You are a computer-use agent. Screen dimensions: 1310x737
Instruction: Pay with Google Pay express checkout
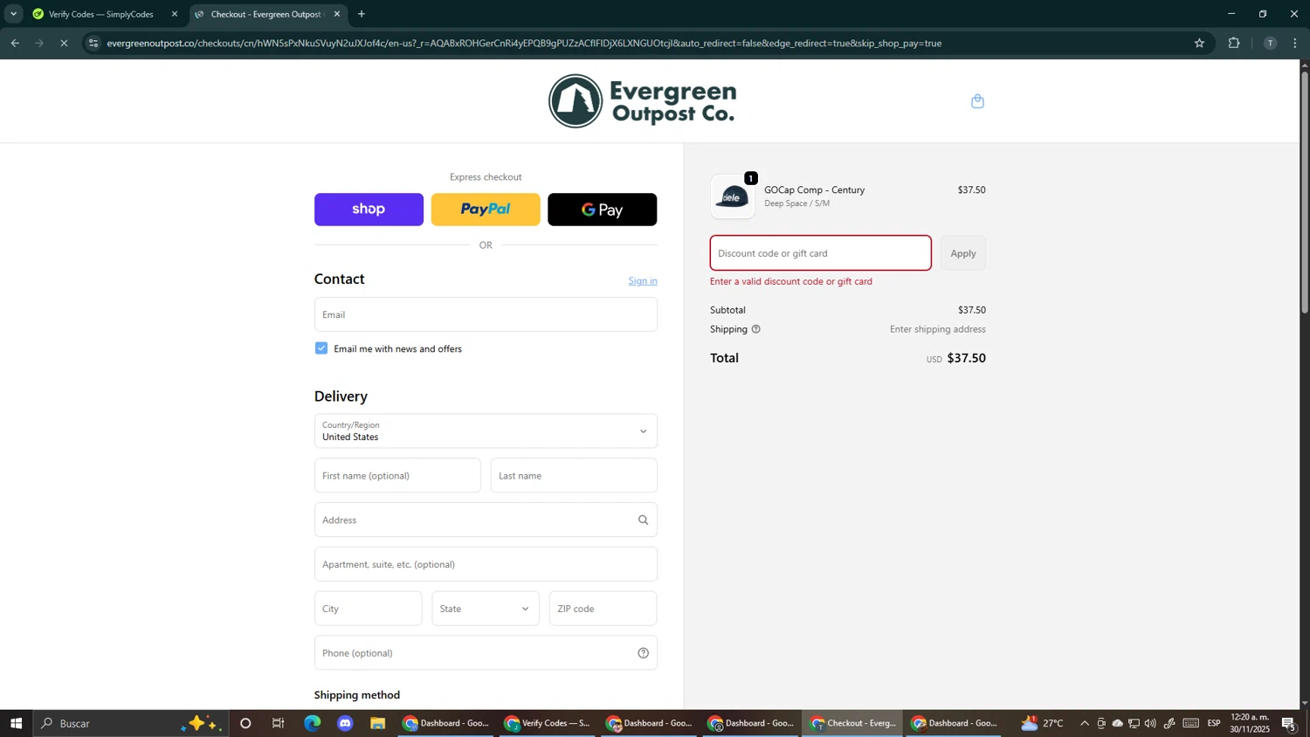pos(602,210)
